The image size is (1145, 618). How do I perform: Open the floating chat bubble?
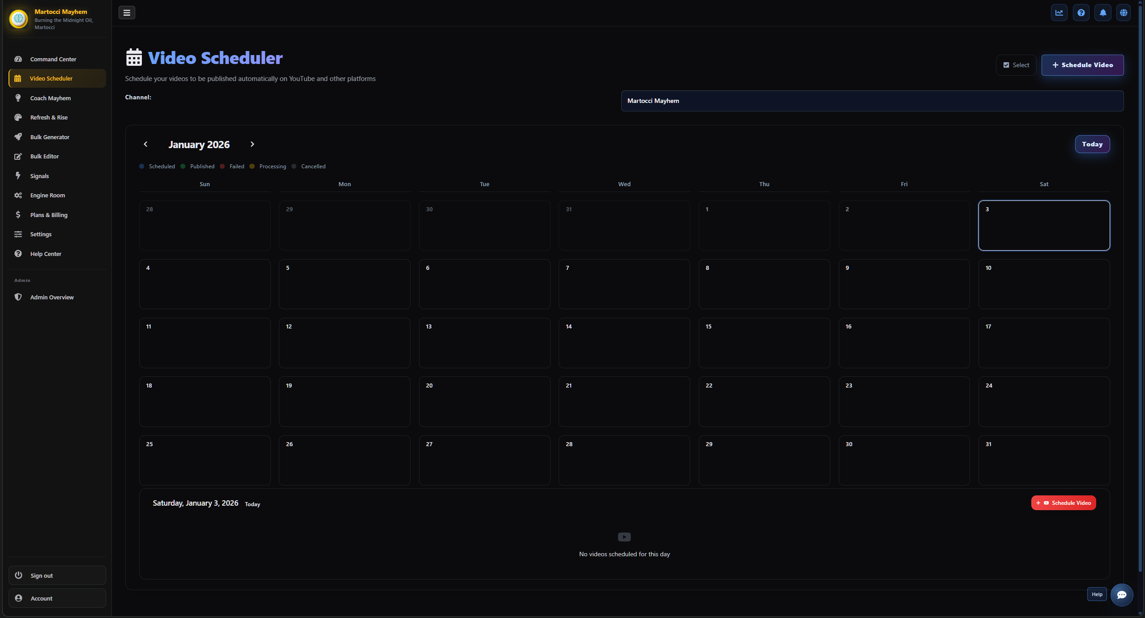(1121, 595)
